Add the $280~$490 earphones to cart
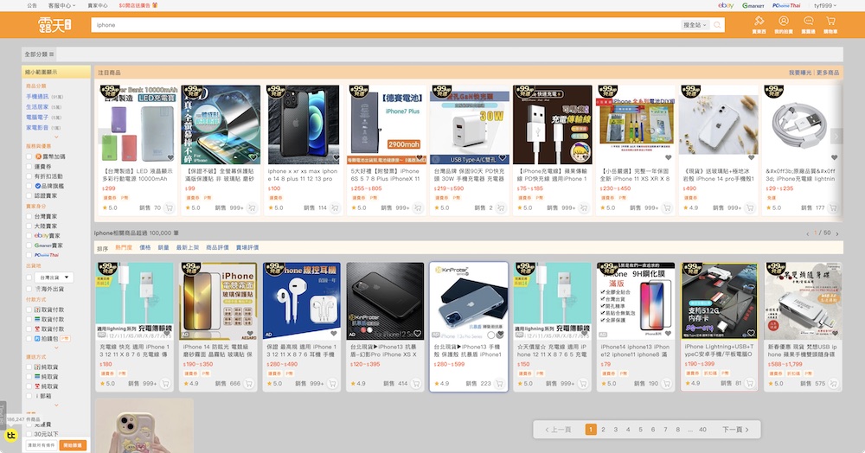The image size is (865, 453). pyautogui.click(x=332, y=384)
